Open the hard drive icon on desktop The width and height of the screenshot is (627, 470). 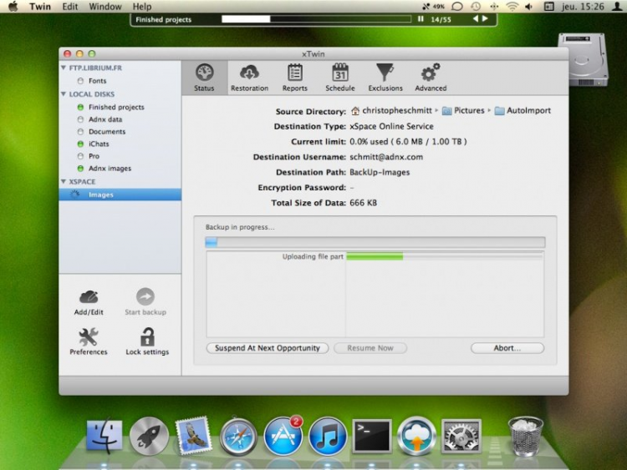(x=583, y=60)
